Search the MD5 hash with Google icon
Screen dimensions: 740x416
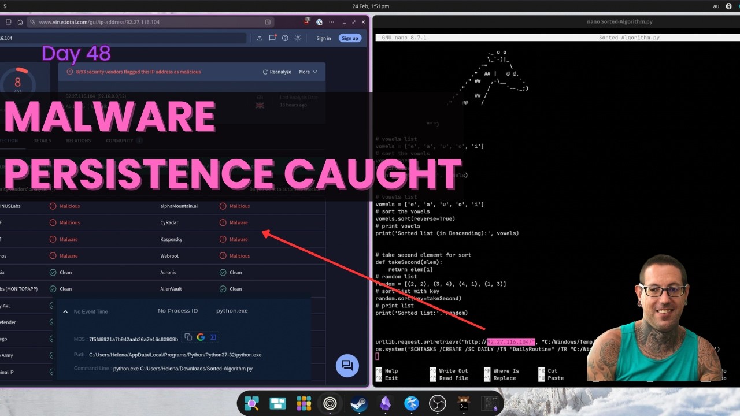201,337
